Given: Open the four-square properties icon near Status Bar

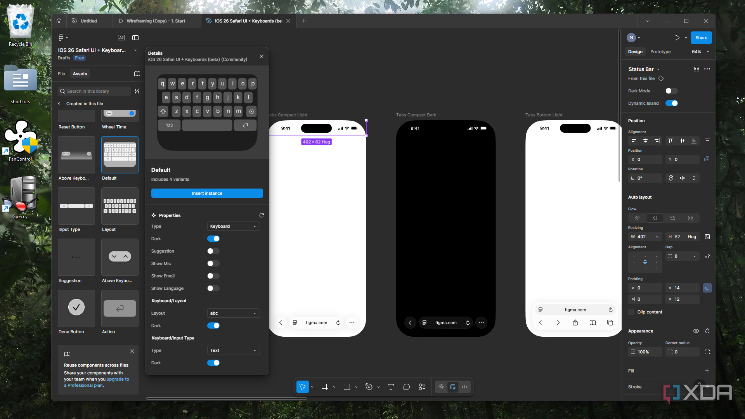Looking at the screenshot, I should tap(696, 69).
